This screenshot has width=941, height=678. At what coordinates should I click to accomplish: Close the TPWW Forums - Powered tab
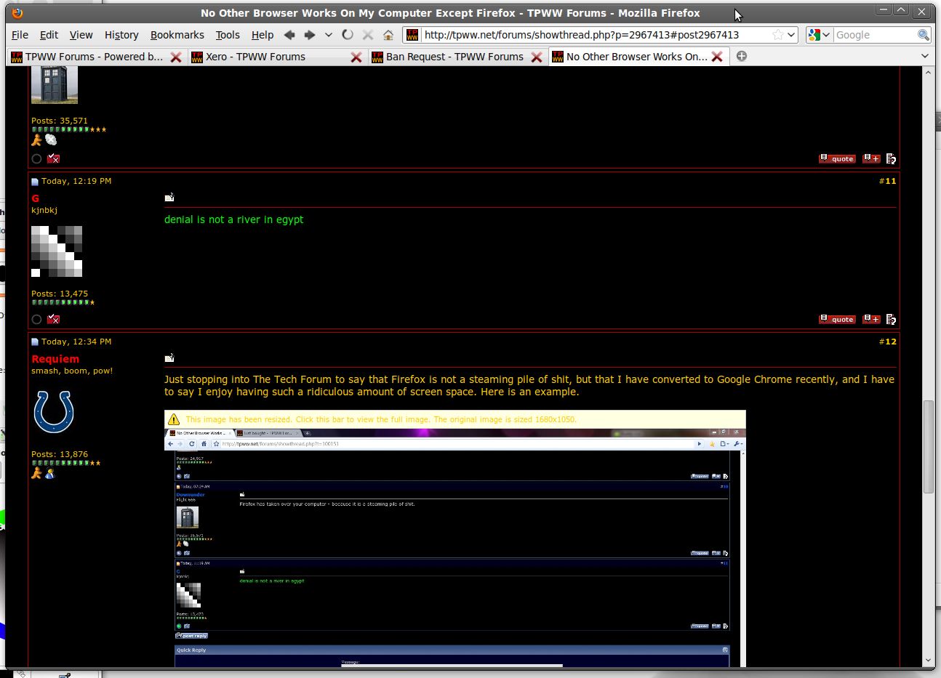click(x=176, y=57)
